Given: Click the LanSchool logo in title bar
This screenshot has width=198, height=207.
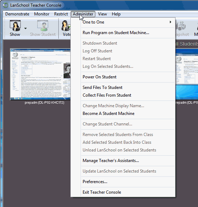Looking at the screenshot, I should [6, 5].
